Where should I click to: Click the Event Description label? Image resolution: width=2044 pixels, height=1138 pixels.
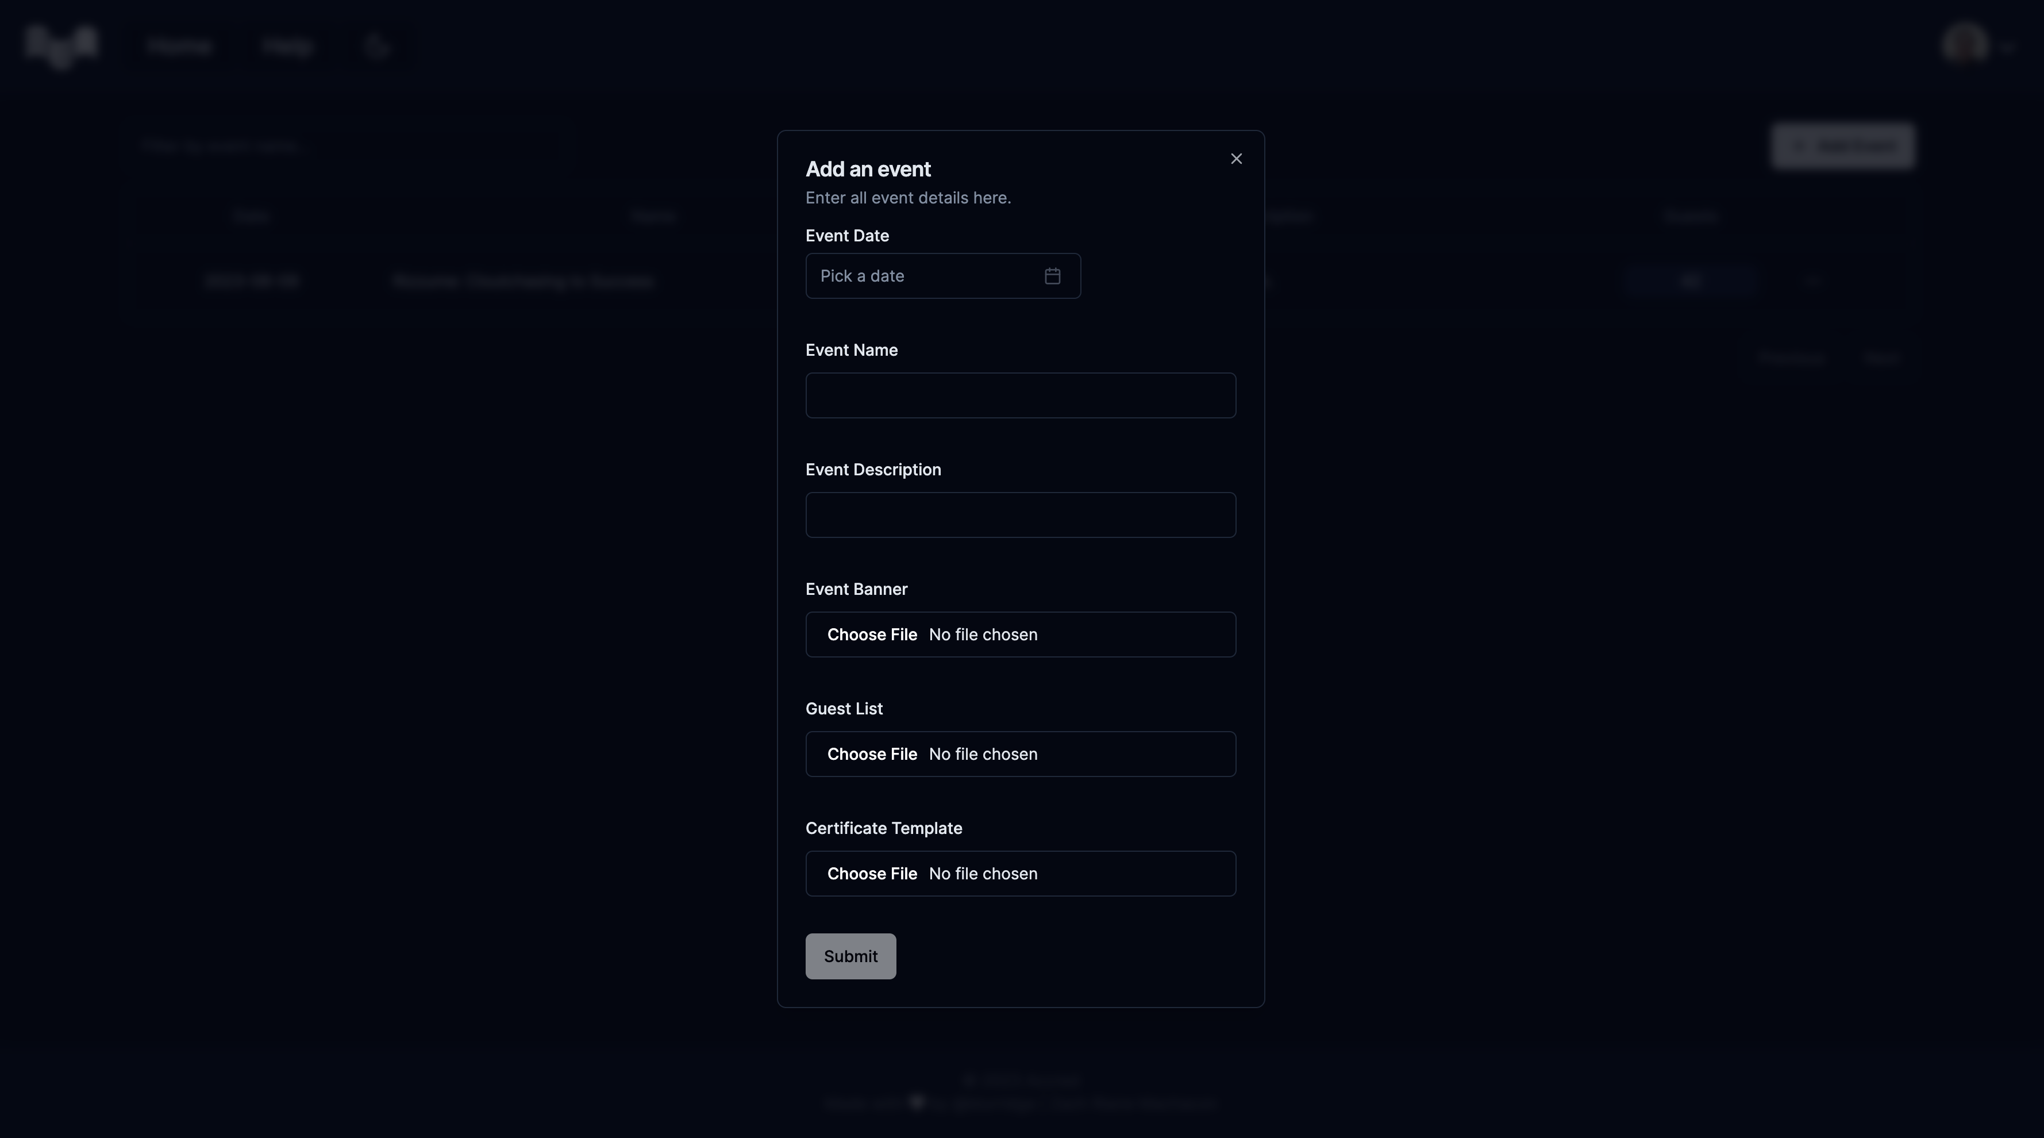pyautogui.click(x=873, y=470)
